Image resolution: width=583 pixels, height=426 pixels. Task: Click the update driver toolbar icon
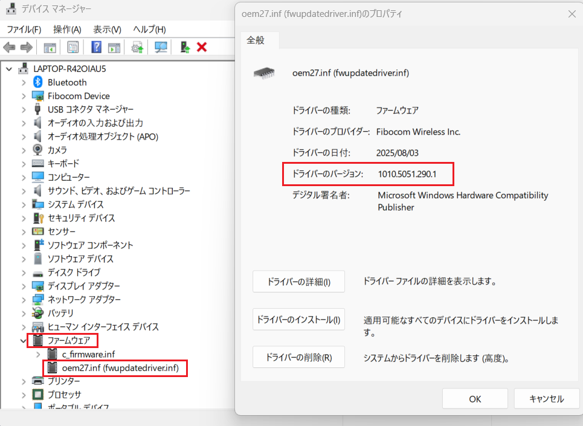(138, 47)
